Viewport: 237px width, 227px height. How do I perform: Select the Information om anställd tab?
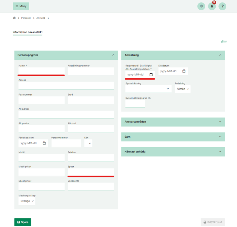click(x=28, y=32)
